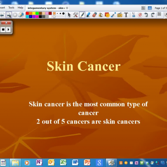Select the largest pen width dot

tap(63, 14)
